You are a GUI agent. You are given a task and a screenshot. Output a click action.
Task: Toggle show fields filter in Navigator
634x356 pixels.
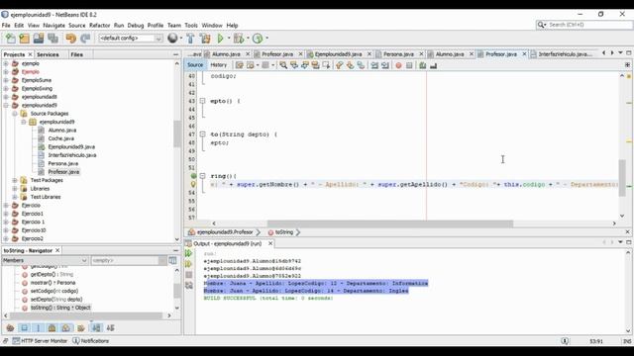pos(24,327)
